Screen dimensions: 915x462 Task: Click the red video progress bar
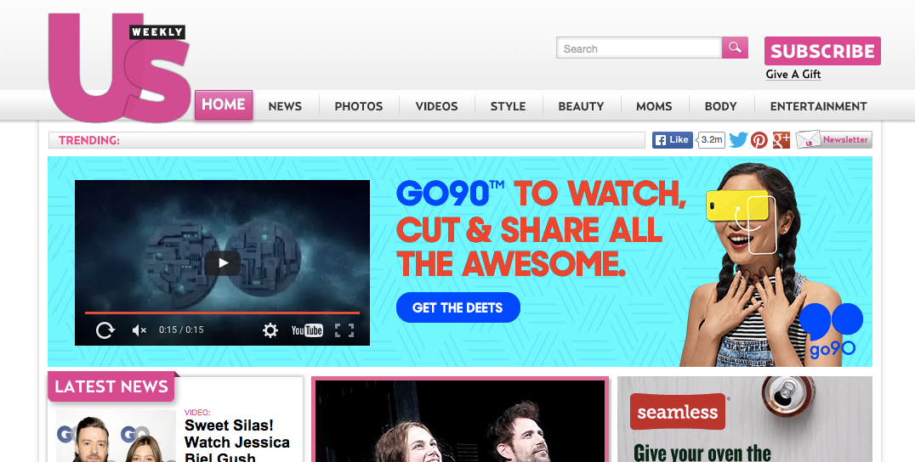pos(222,313)
